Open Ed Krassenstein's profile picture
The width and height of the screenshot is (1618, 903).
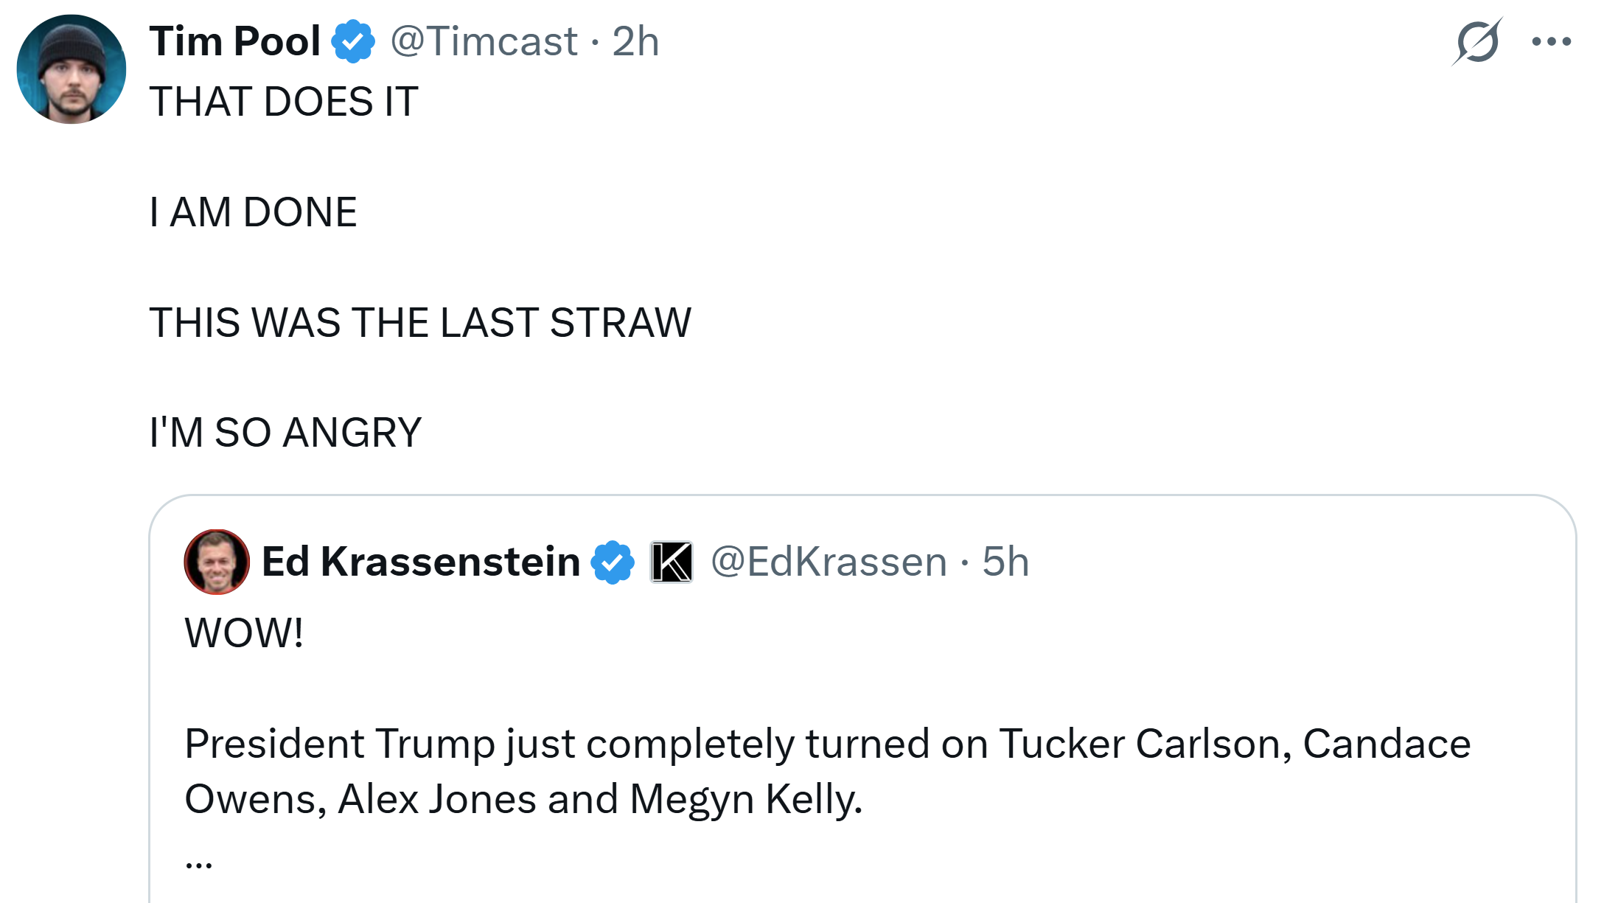click(217, 562)
